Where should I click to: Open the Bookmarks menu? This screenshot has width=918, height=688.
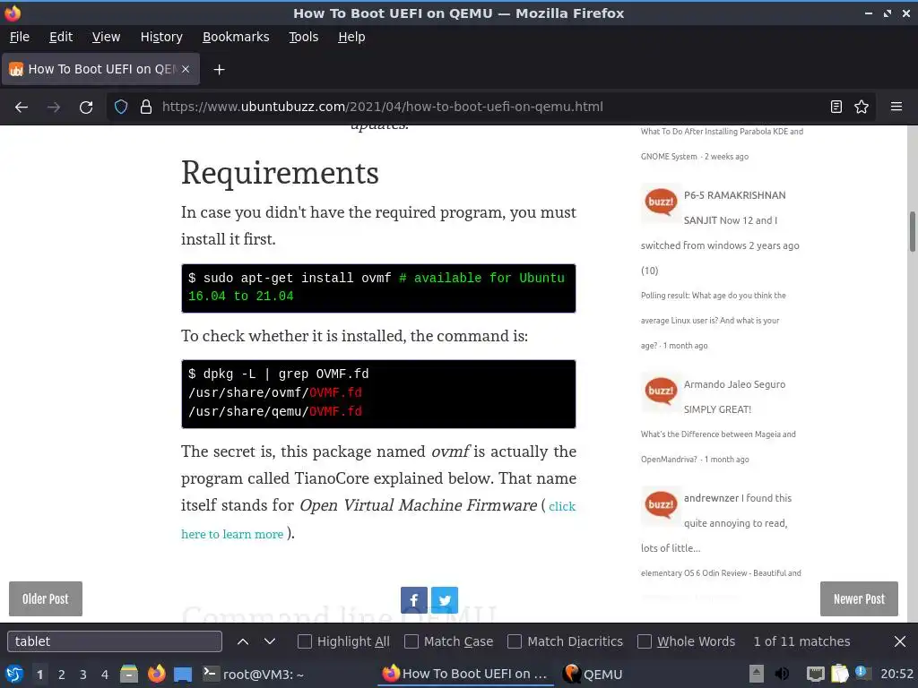pyautogui.click(x=236, y=37)
